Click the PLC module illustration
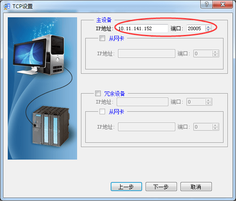This screenshot has width=236, height=201. tap(51, 126)
